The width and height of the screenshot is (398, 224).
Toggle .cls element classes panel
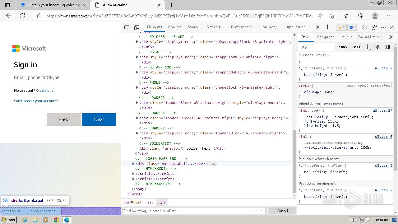click(x=356, y=47)
